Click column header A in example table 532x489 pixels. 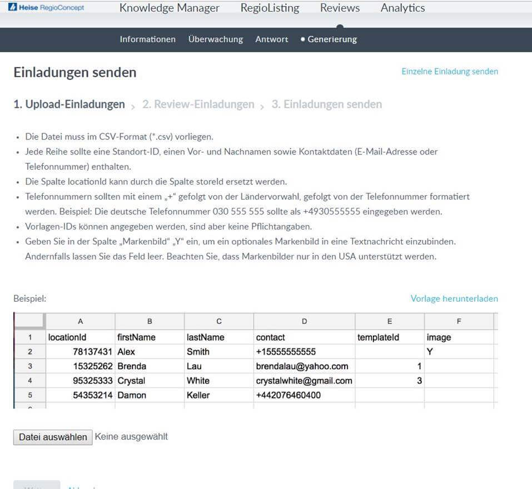[81, 321]
